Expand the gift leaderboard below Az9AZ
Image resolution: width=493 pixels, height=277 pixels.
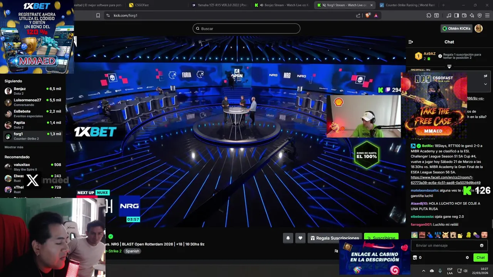pyautogui.click(x=449, y=67)
